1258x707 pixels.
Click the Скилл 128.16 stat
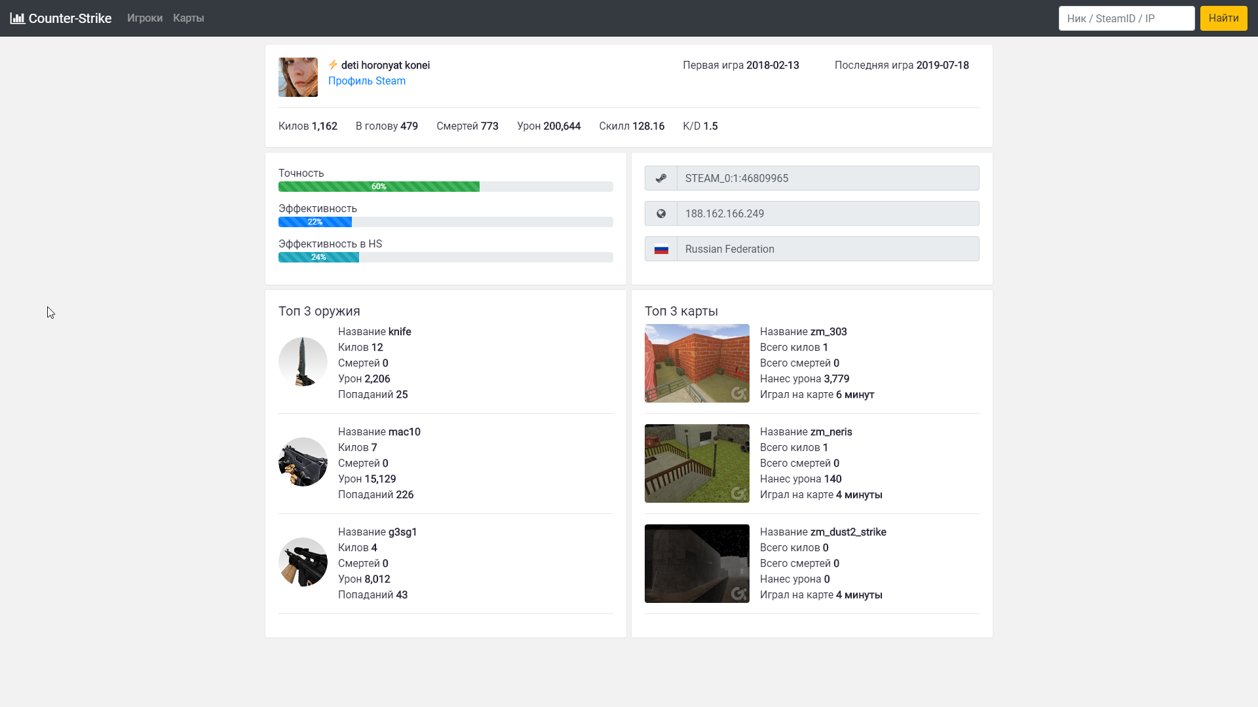click(632, 126)
